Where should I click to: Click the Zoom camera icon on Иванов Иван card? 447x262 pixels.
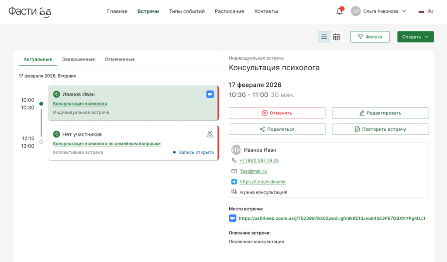point(210,94)
